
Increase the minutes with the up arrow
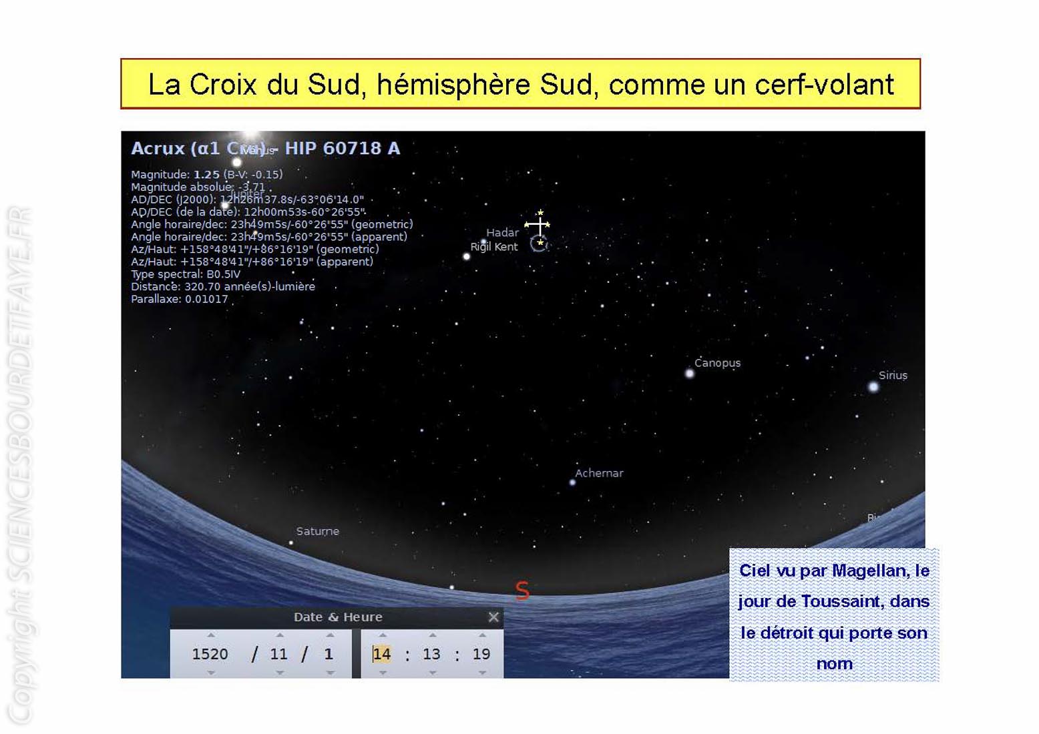[432, 635]
